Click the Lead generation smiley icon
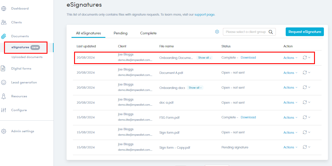The height and width of the screenshot is (166, 332). point(4,82)
